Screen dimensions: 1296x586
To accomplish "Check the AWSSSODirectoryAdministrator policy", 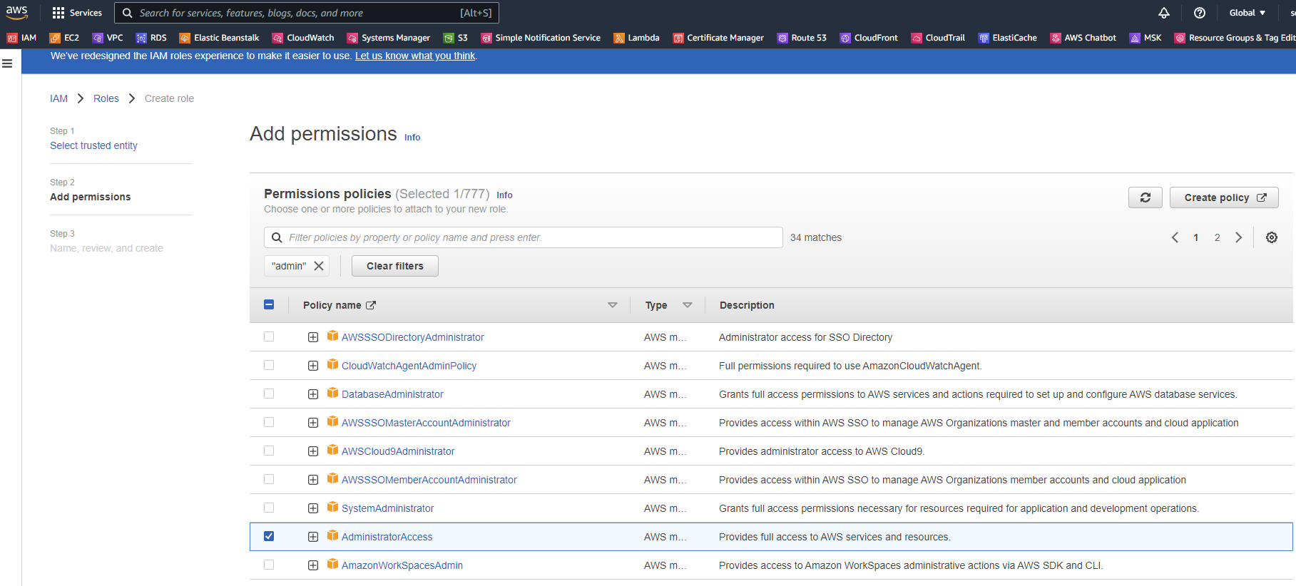I will tap(269, 336).
